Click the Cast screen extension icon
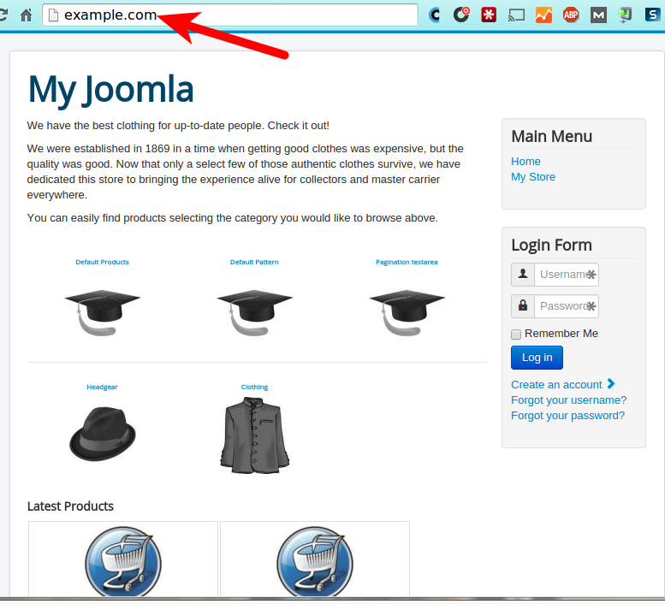Screen dimensions: 665x604 coord(516,15)
